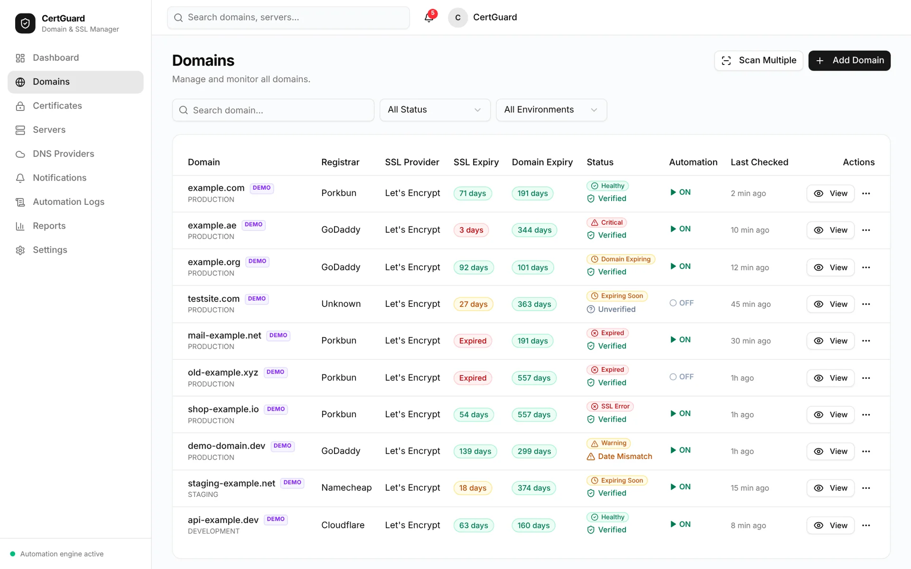Open more actions for testsite.com
Image resolution: width=911 pixels, height=569 pixels.
tap(866, 304)
